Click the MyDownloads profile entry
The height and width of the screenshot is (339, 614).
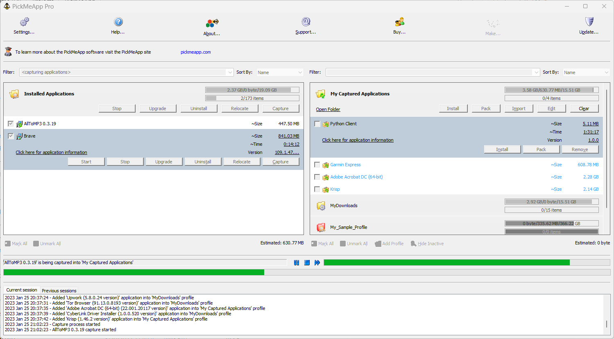[344, 206]
